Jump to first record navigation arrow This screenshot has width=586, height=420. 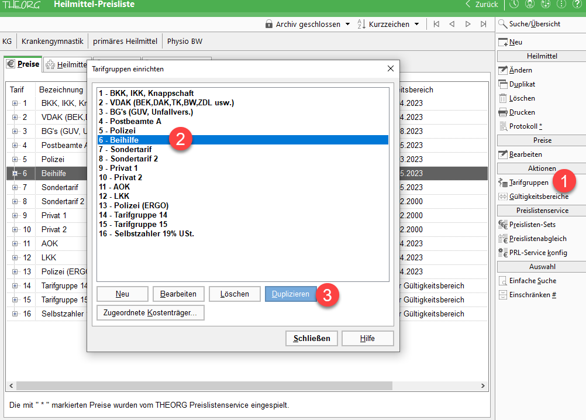click(436, 24)
